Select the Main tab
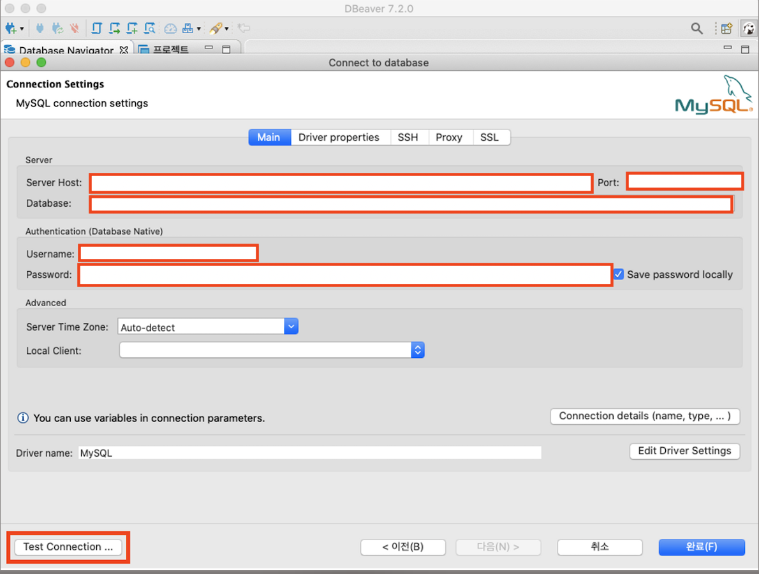 269,138
